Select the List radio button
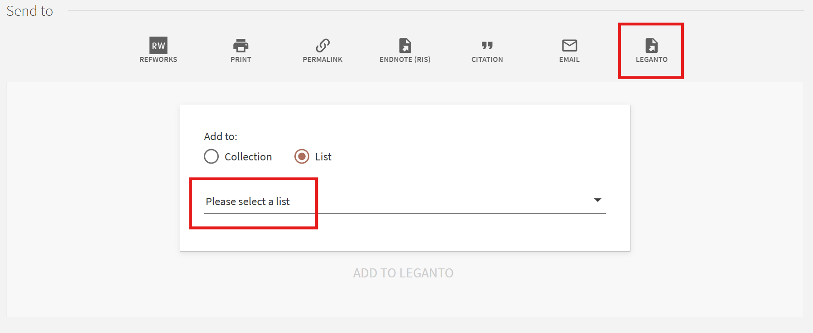The image size is (813, 333). pyautogui.click(x=302, y=156)
